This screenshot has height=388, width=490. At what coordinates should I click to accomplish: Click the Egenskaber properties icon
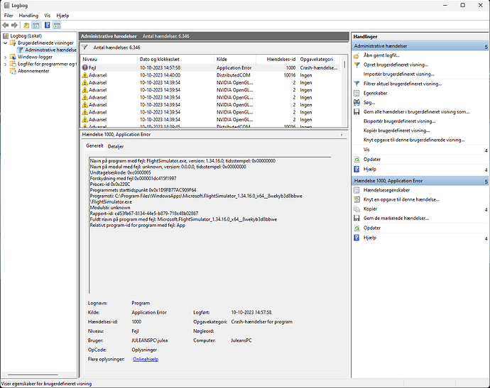[x=356, y=93]
